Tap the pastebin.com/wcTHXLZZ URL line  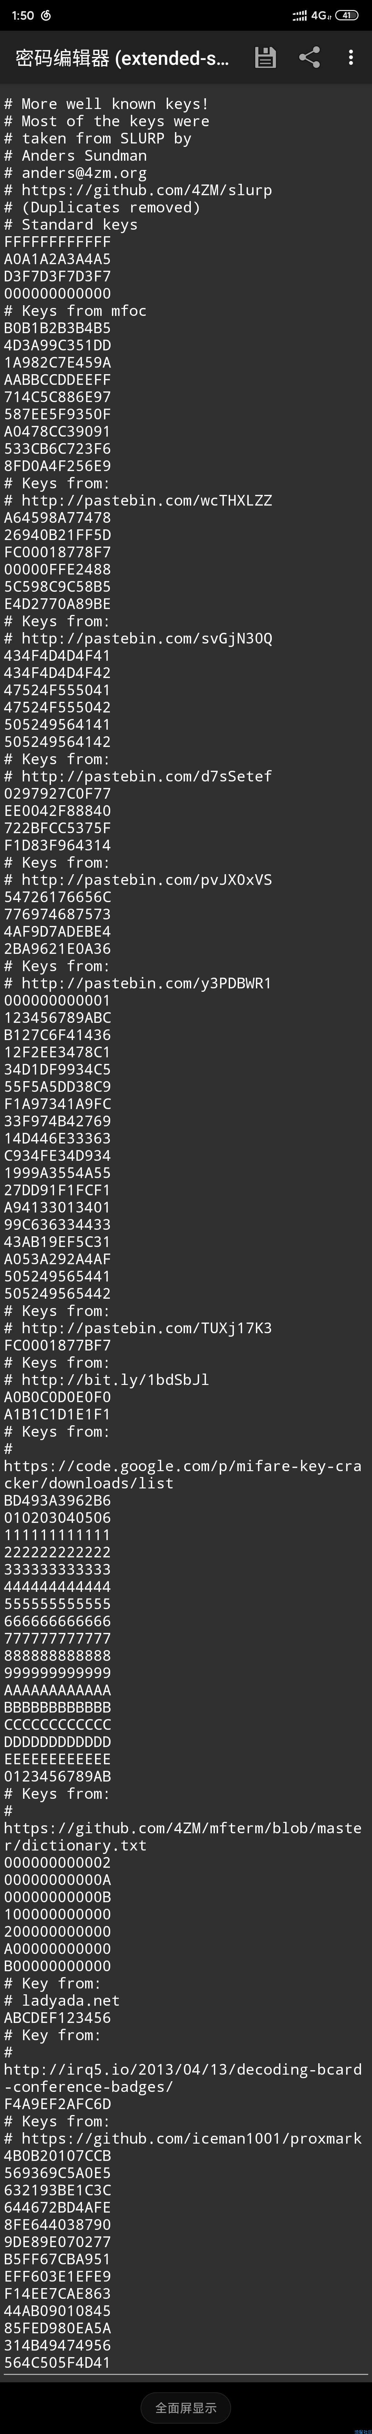click(x=138, y=500)
